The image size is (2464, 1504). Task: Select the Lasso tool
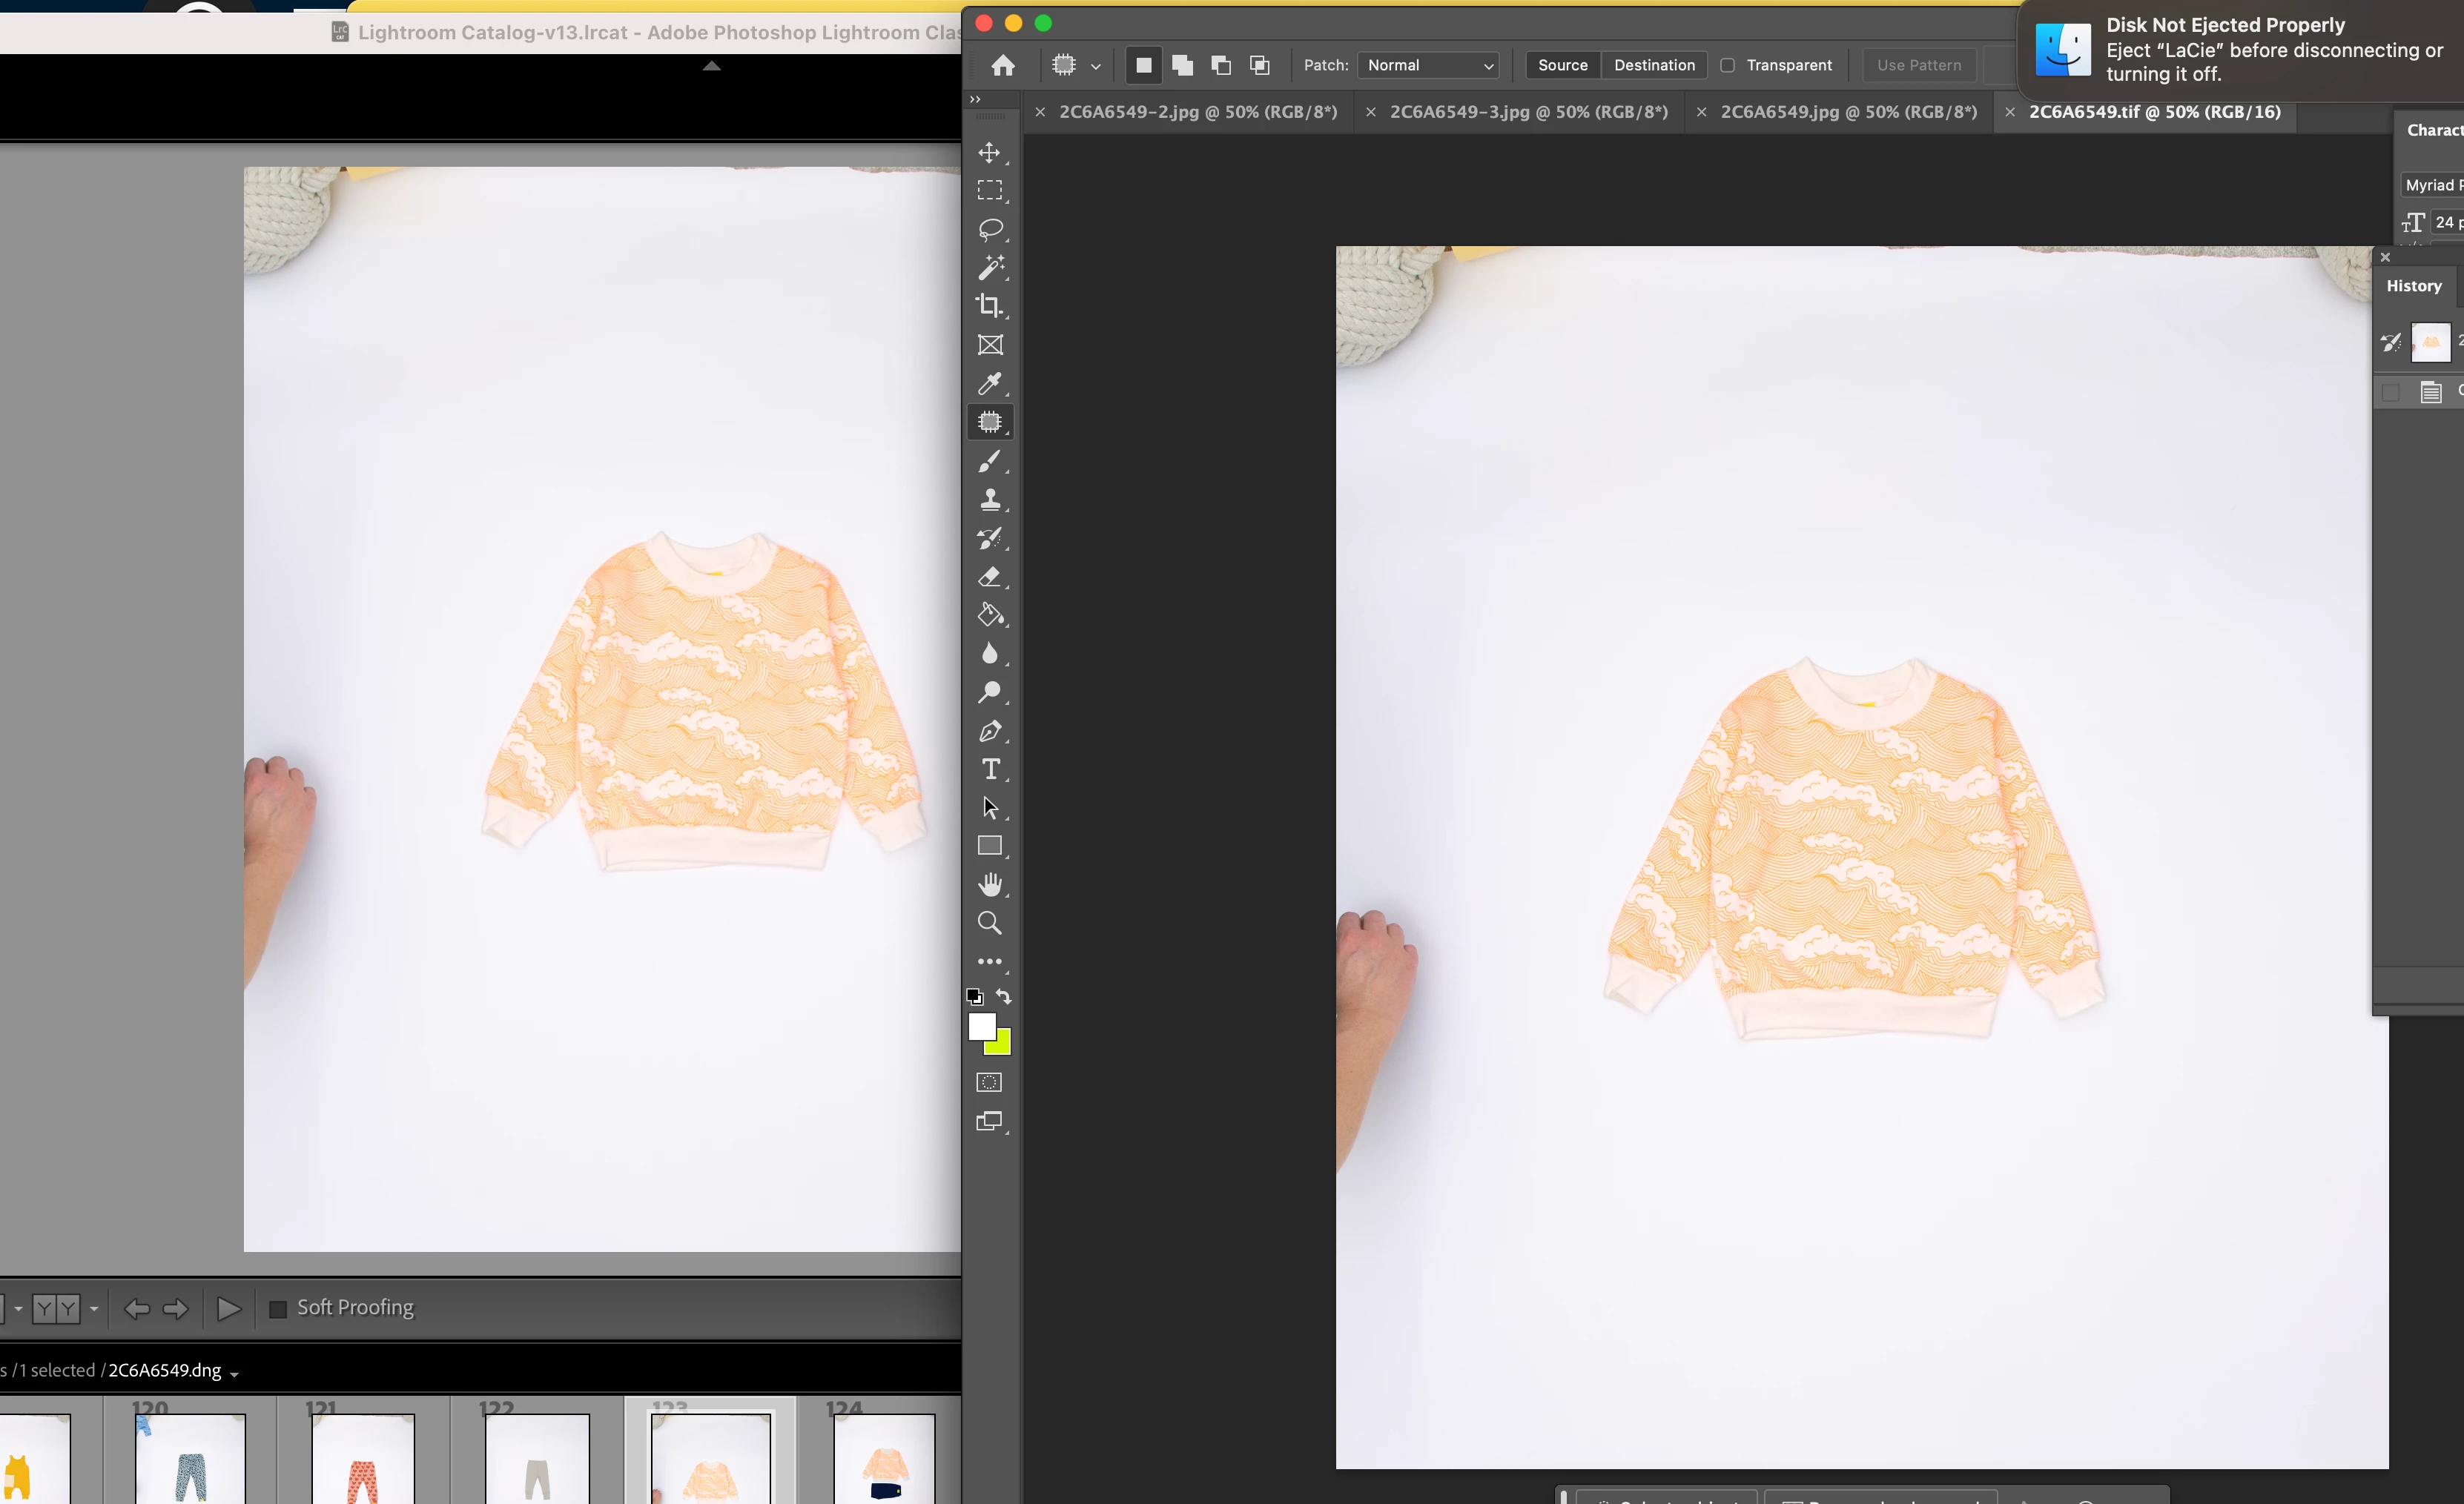(989, 230)
